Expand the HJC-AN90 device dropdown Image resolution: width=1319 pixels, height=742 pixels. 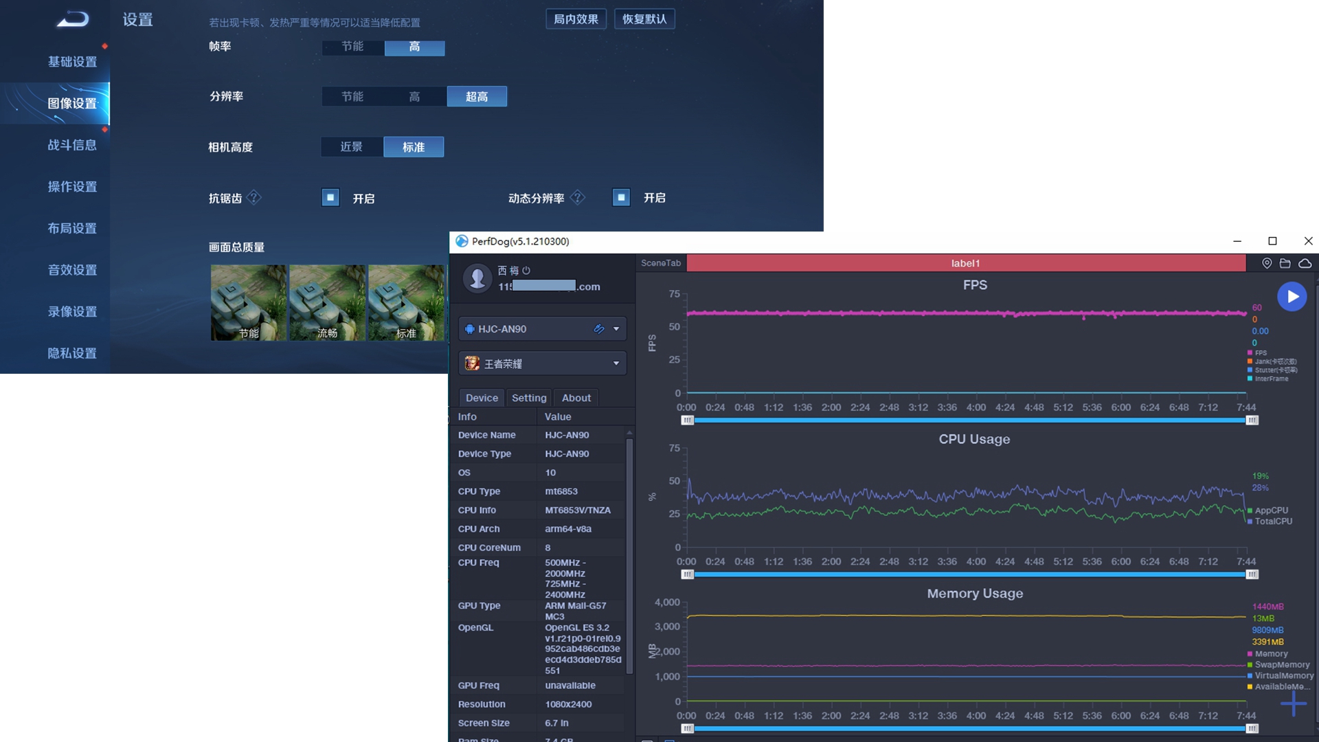[x=616, y=329]
